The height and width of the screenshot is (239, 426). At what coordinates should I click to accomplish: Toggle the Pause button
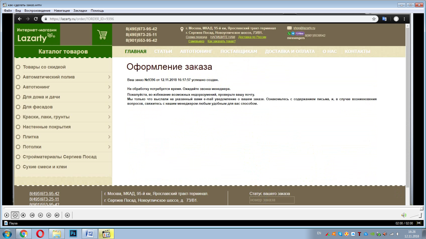pos(15,215)
